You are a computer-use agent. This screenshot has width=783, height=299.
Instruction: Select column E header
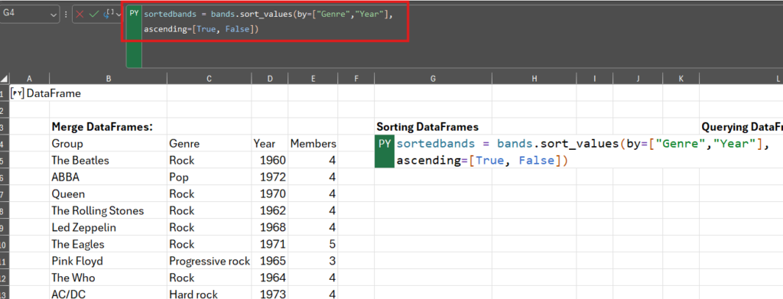click(x=313, y=78)
